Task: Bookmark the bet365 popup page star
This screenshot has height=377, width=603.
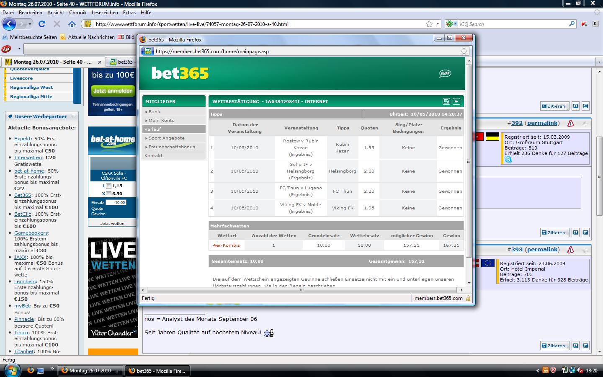Action: click(464, 51)
